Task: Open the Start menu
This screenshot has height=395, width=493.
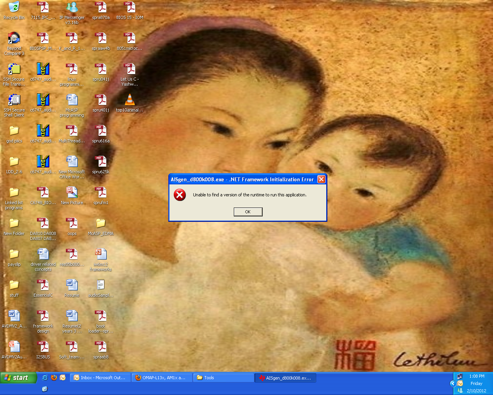Action: 18,378
